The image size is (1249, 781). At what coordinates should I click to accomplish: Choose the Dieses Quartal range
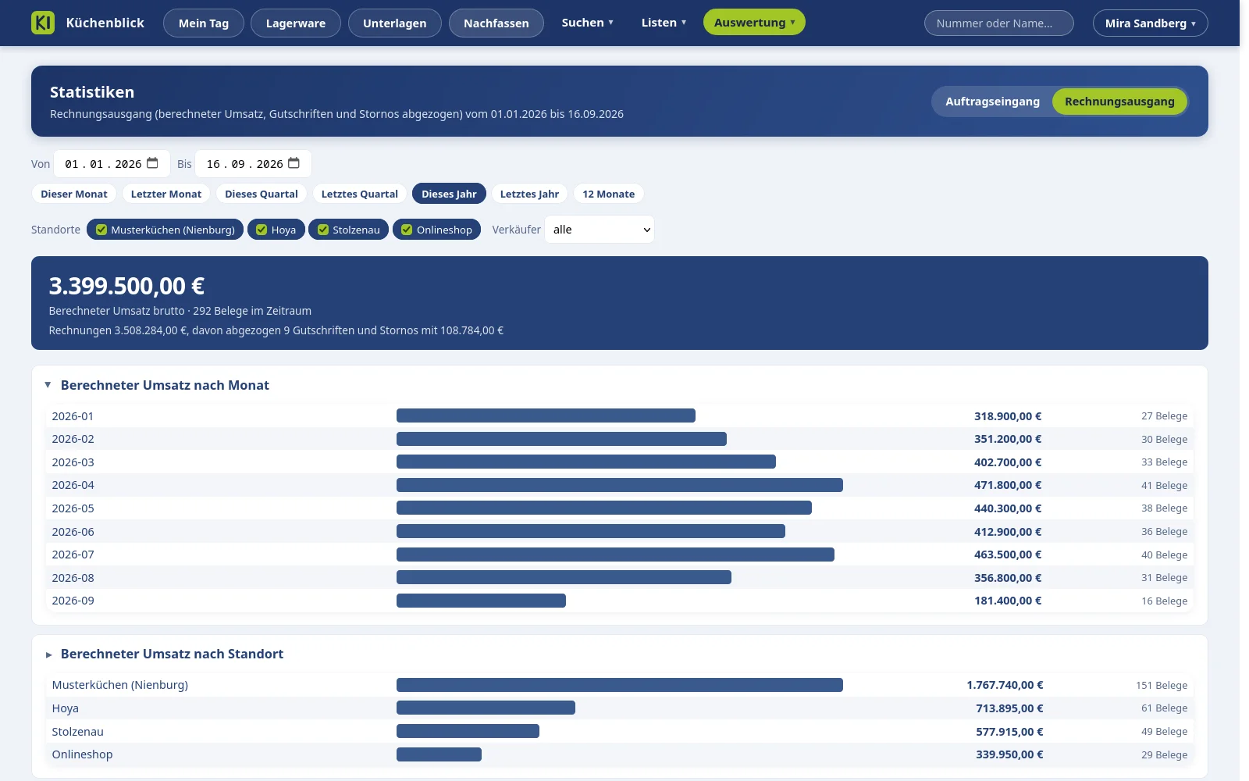(262, 194)
